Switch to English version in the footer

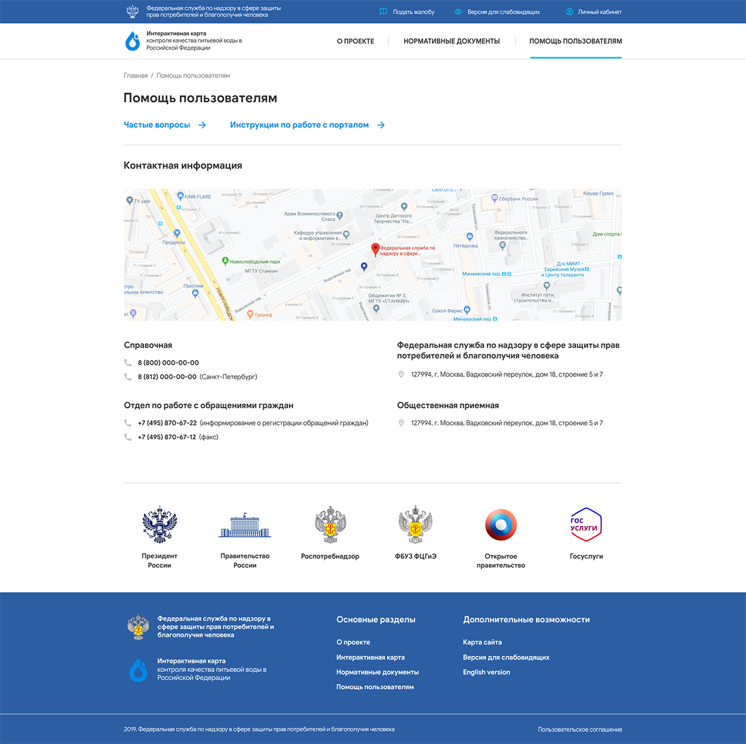coord(486,672)
